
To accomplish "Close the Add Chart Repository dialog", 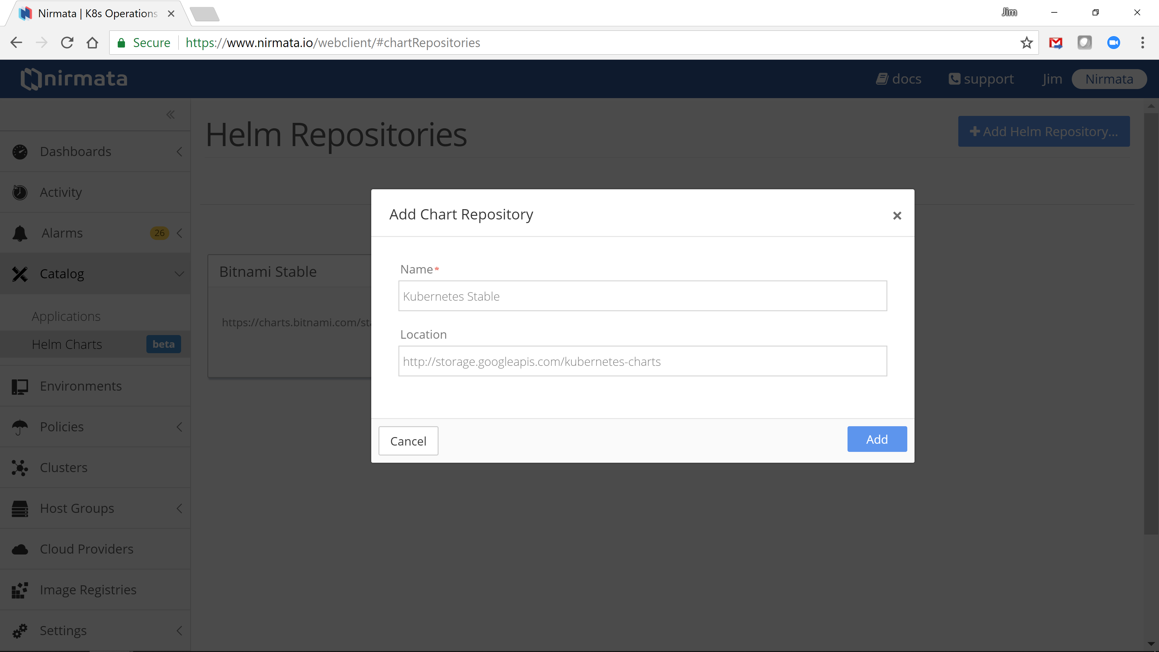I will click(897, 216).
